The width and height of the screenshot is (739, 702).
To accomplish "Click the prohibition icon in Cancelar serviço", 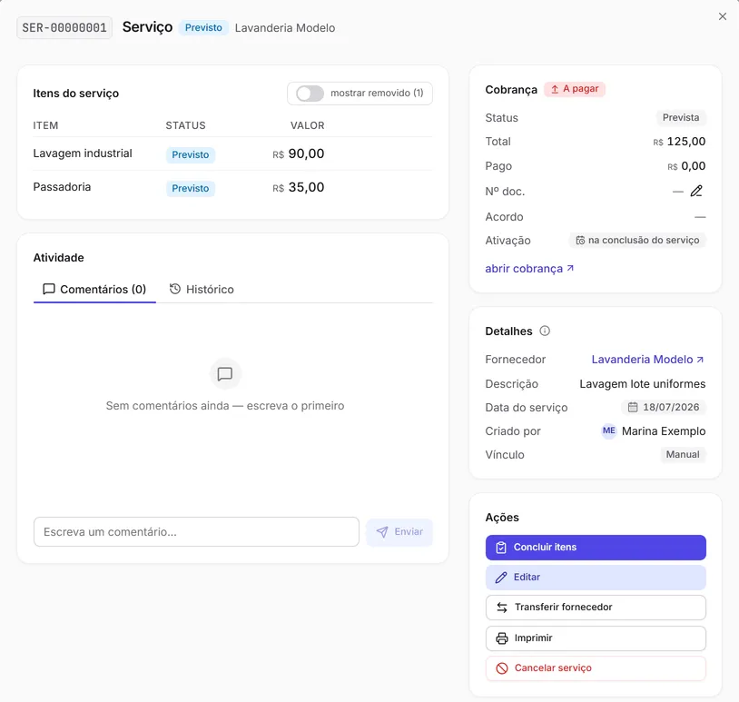I will click(502, 668).
